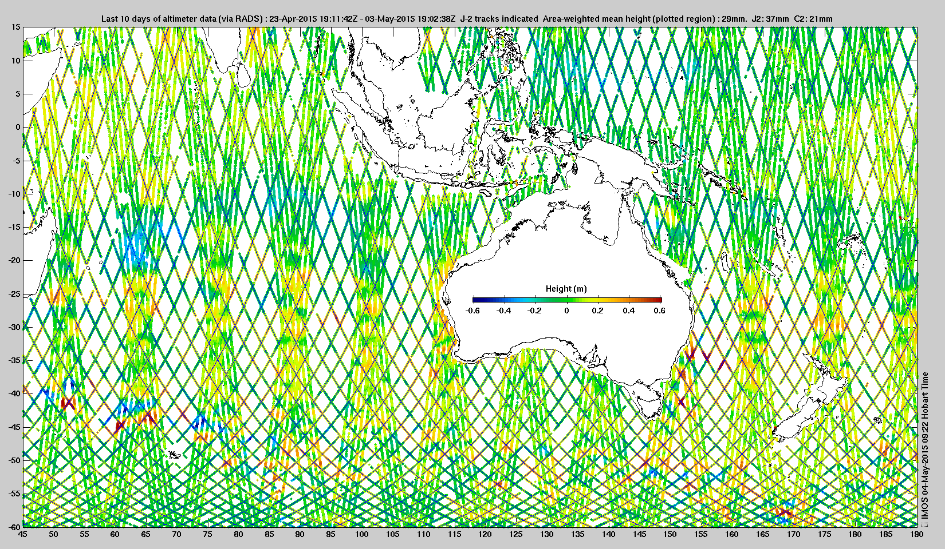This screenshot has height=549, width=945.
Task: Click latitude axis tick label -25
Action: [x=15, y=294]
